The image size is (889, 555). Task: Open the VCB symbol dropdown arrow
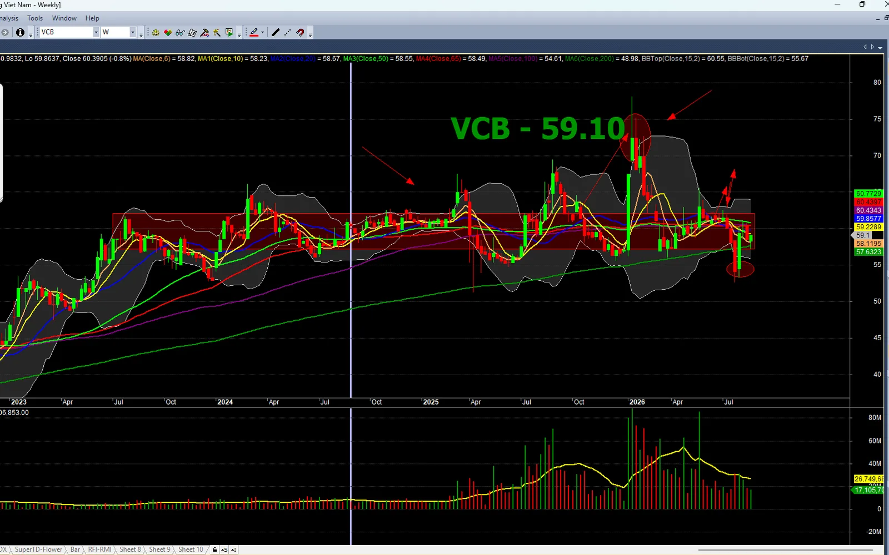click(96, 32)
